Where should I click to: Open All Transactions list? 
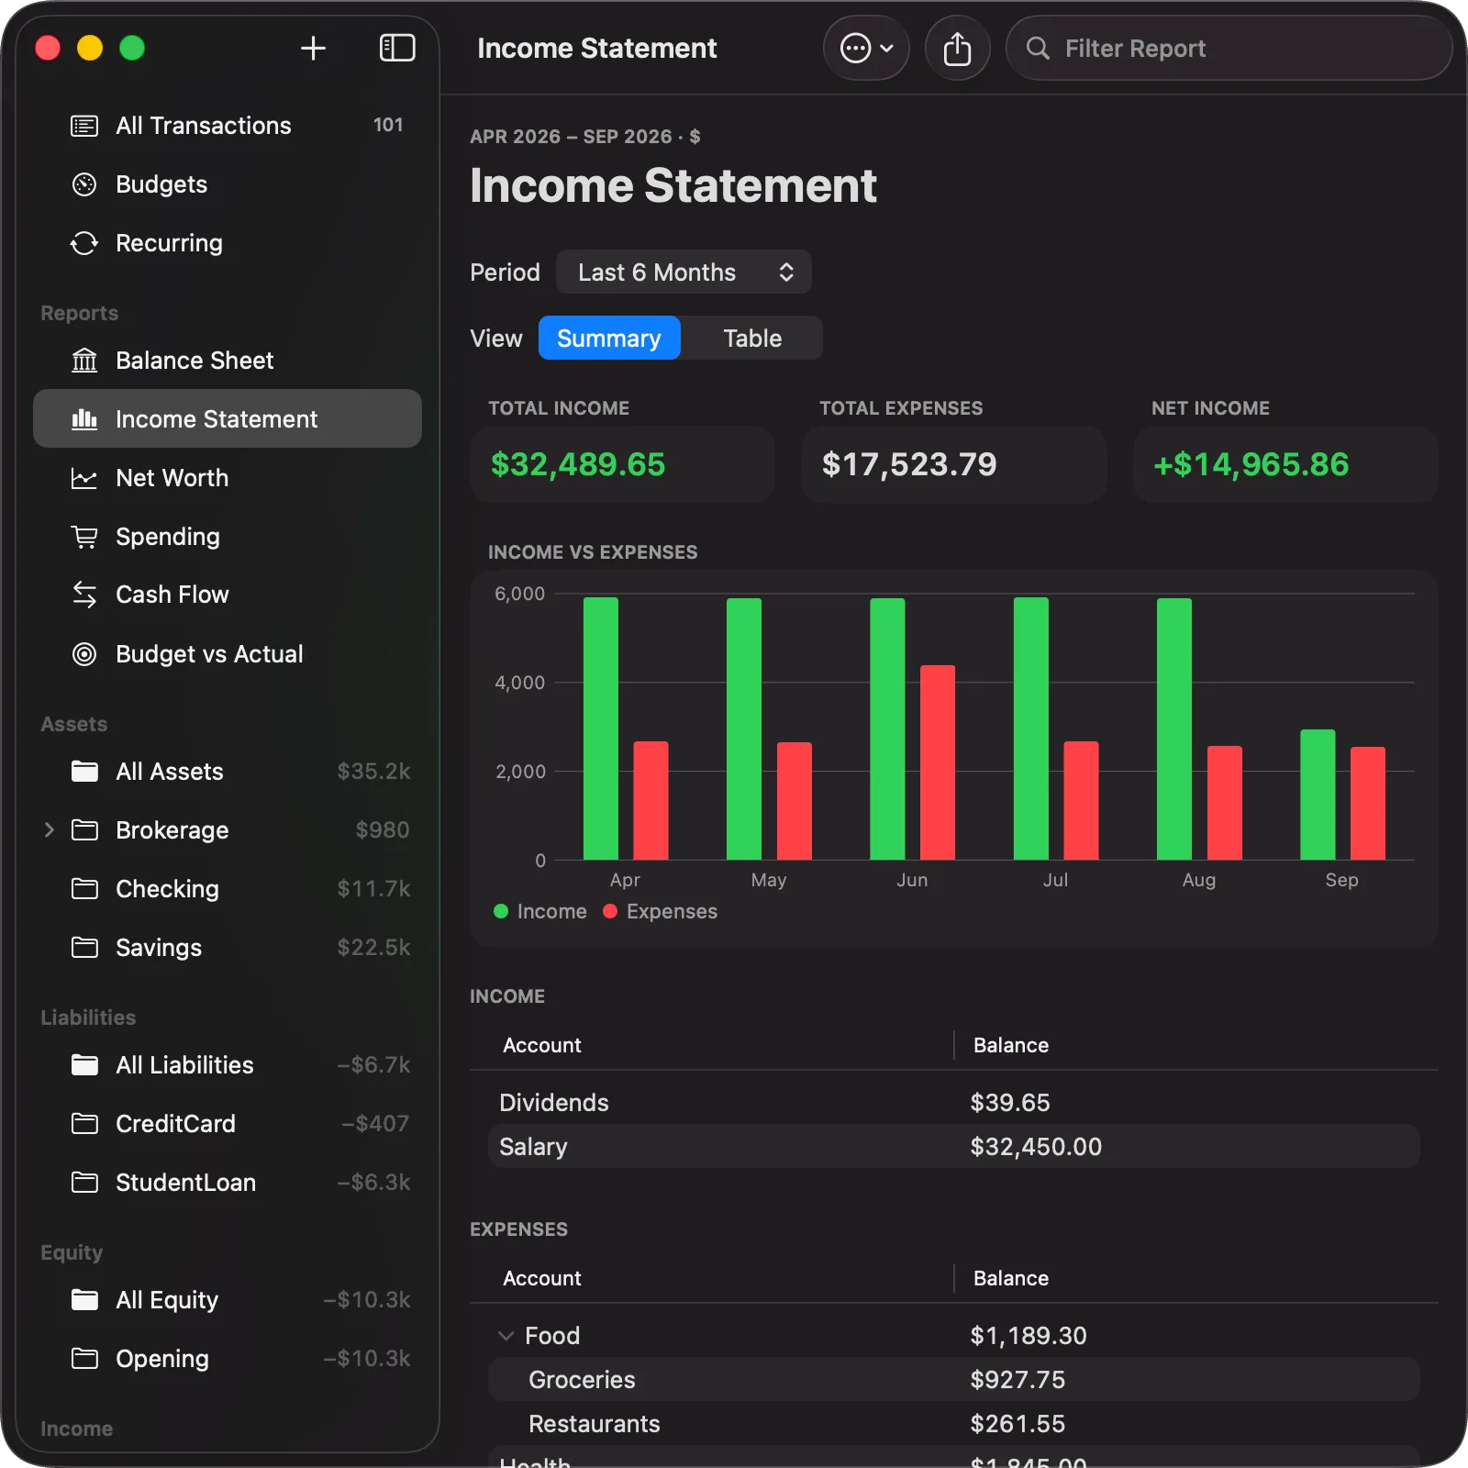[228, 126]
